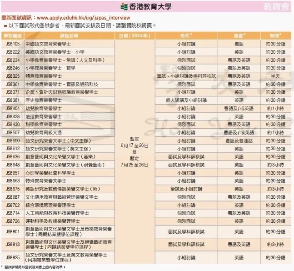Click 語文研究榮譽文學士及英文教育榮譽學士 programme
294x271 pixels.
click(x=66, y=257)
